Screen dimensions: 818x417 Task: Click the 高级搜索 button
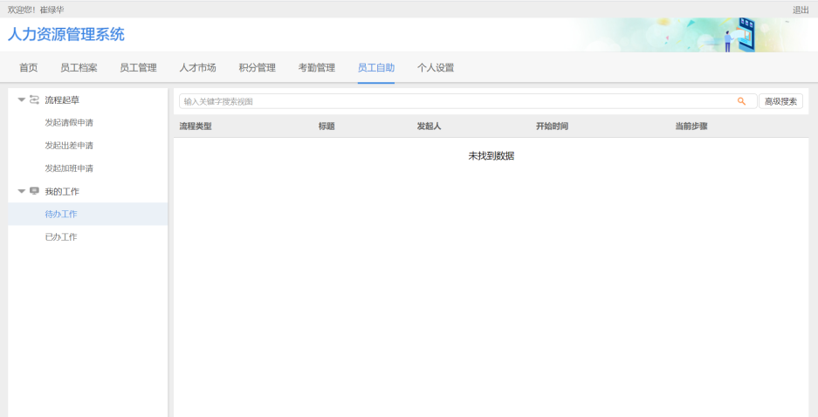780,101
